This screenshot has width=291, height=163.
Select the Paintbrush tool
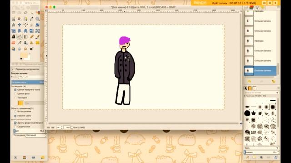(38, 37)
